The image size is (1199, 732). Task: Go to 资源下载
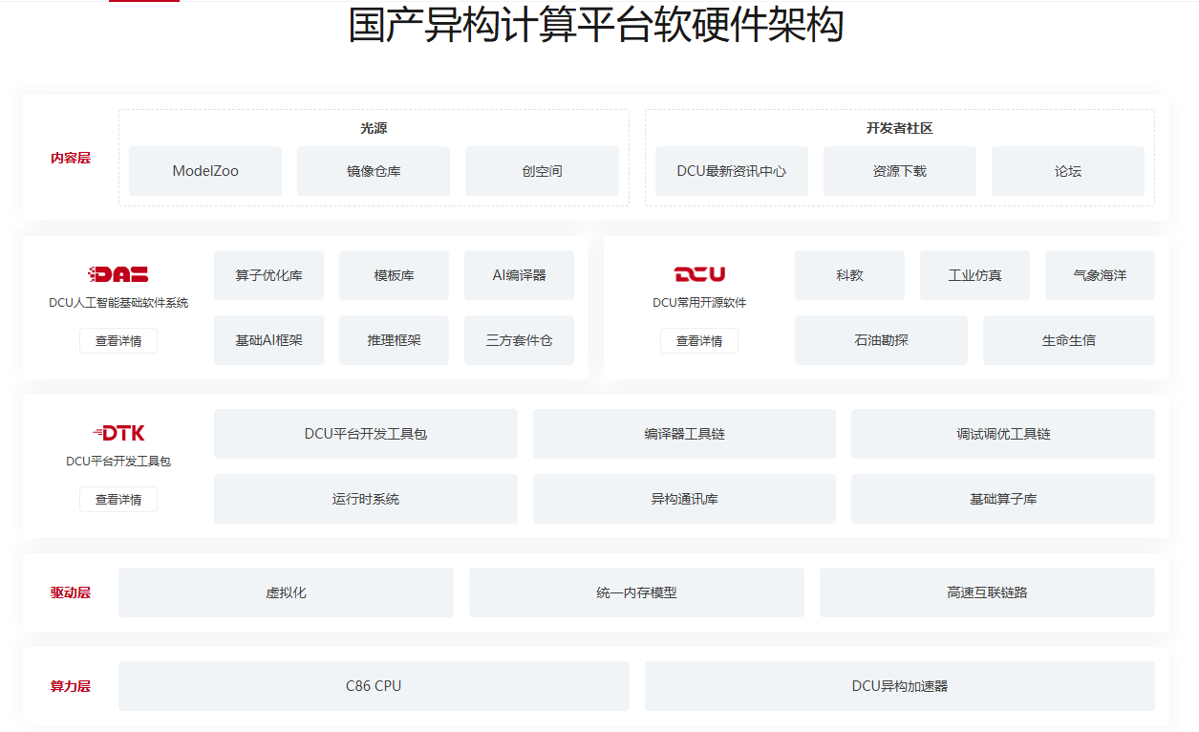tap(900, 171)
